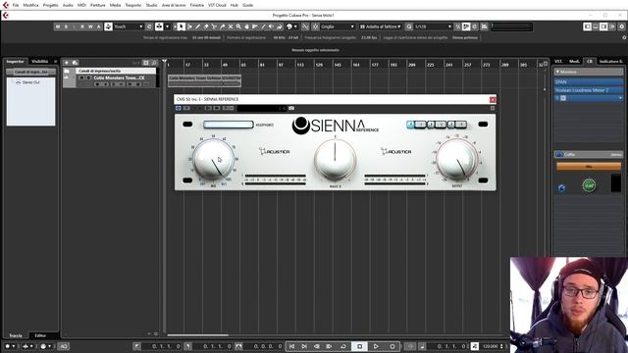This screenshot has width=628, height=353.
Task: Go to project start in transport
Action: pos(291,346)
